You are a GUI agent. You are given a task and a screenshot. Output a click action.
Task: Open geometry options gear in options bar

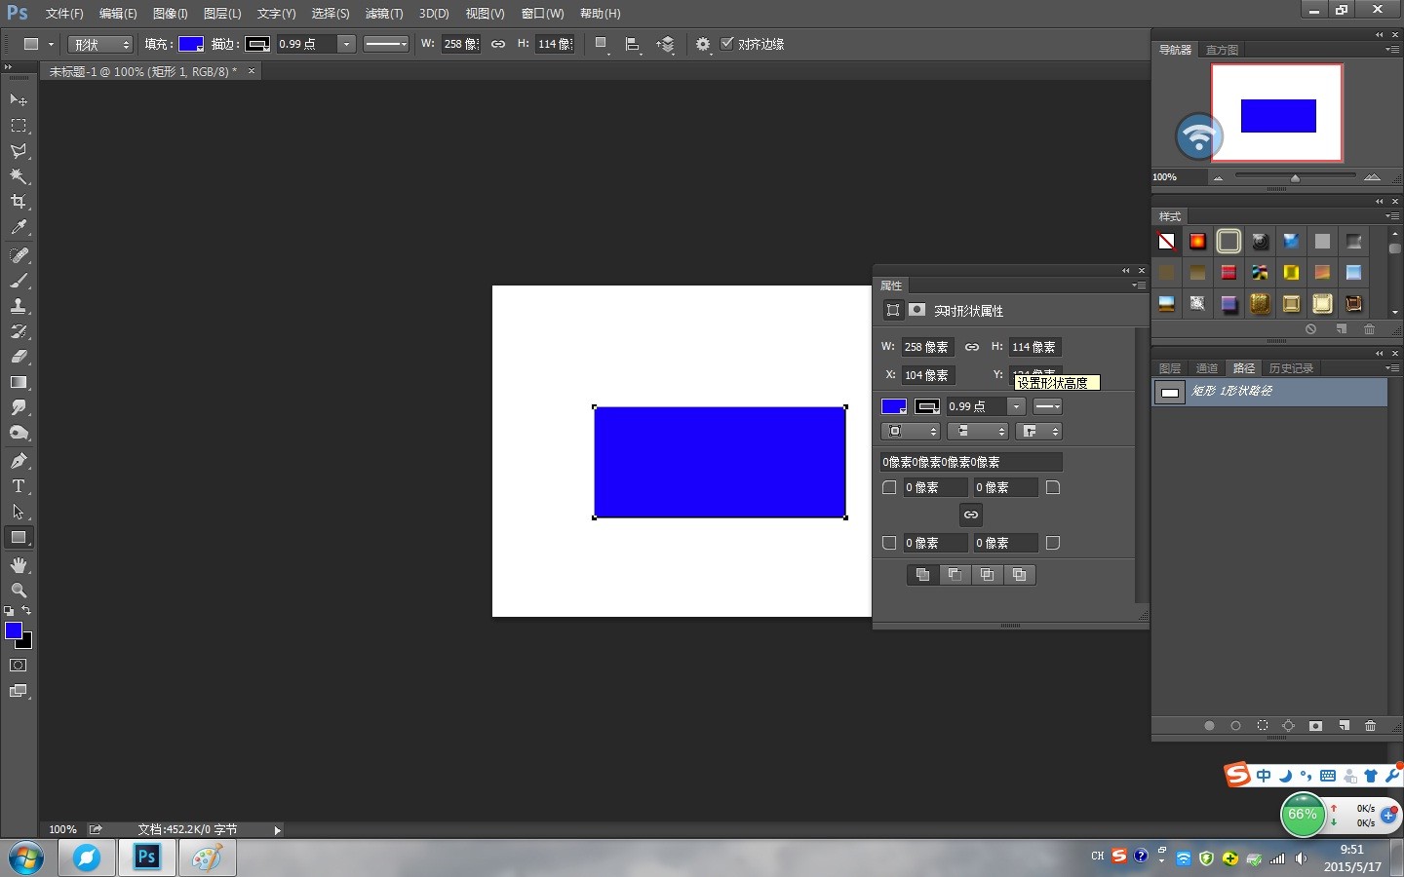703,44
